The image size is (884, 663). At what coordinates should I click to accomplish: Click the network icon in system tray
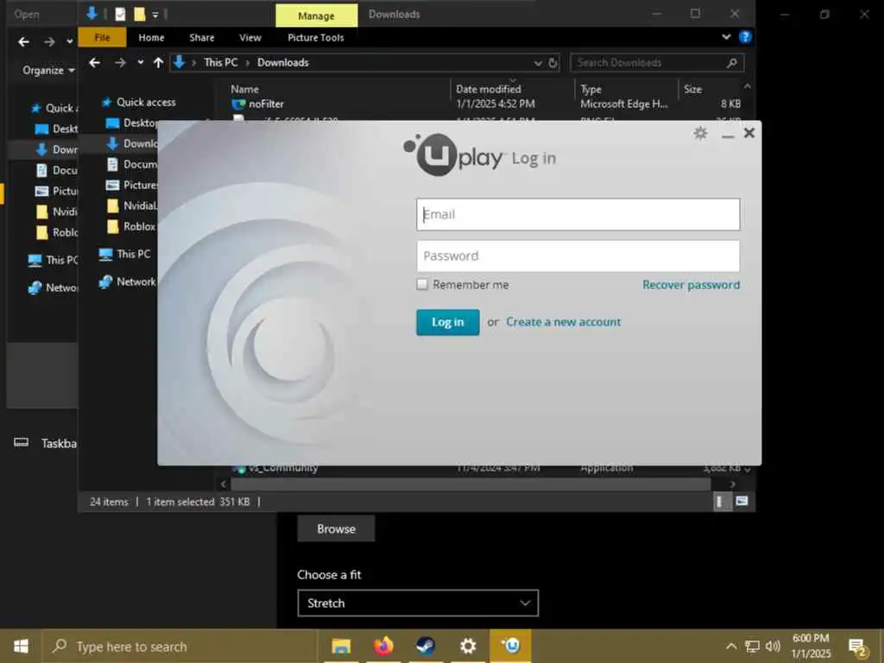coord(752,646)
